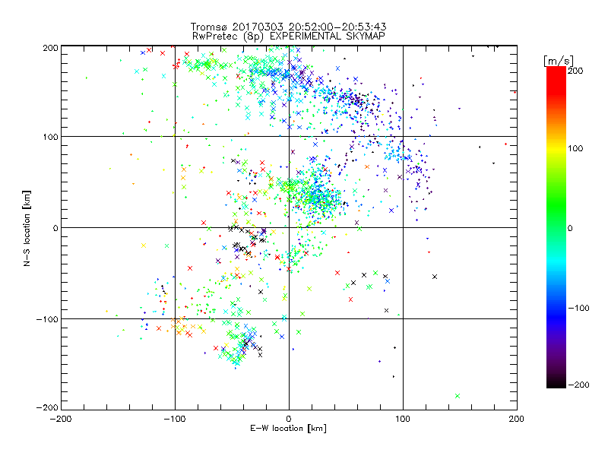Viewport: 608px width, 456px height.
Task: Click the "-200" tick label on the N-S axis
Action: pos(47,407)
